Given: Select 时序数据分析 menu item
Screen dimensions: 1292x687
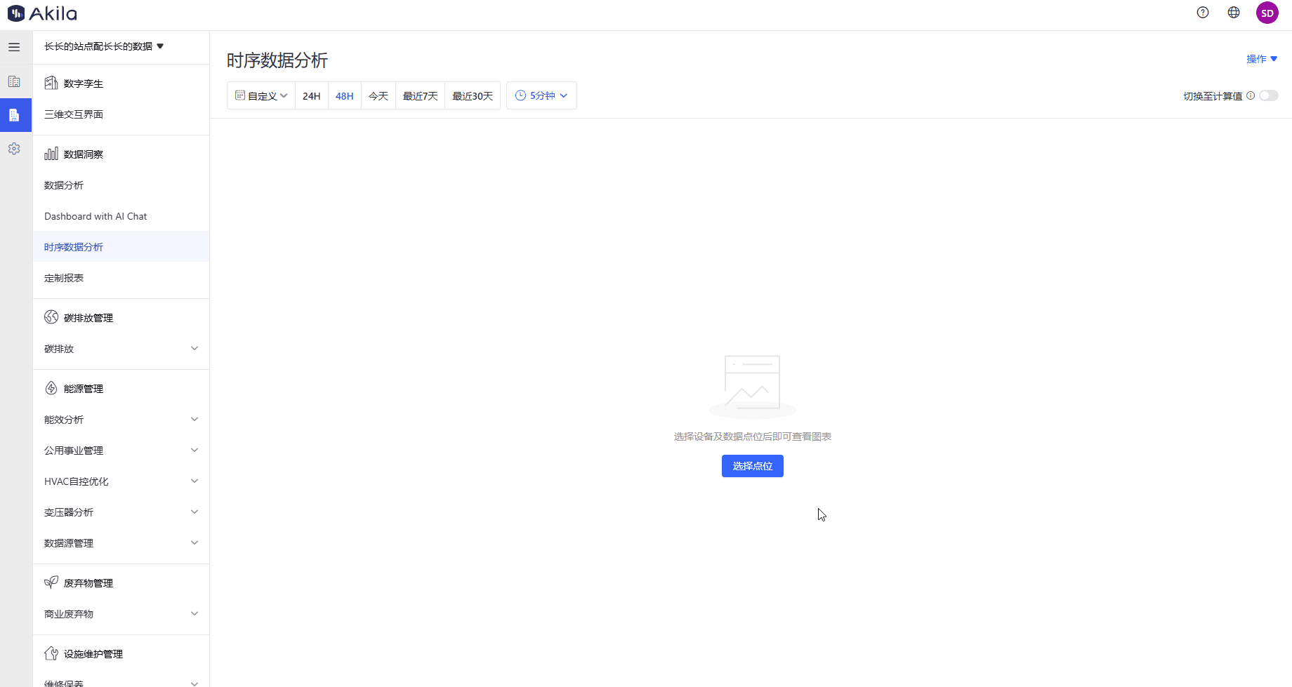Looking at the screenshot, I should pos(121,247).
